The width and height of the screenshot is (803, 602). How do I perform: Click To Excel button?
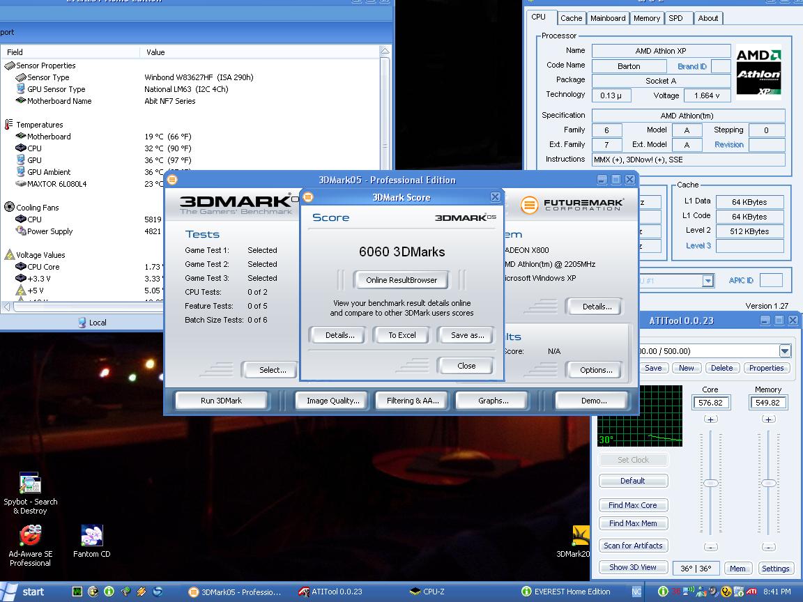pos(402,335)
